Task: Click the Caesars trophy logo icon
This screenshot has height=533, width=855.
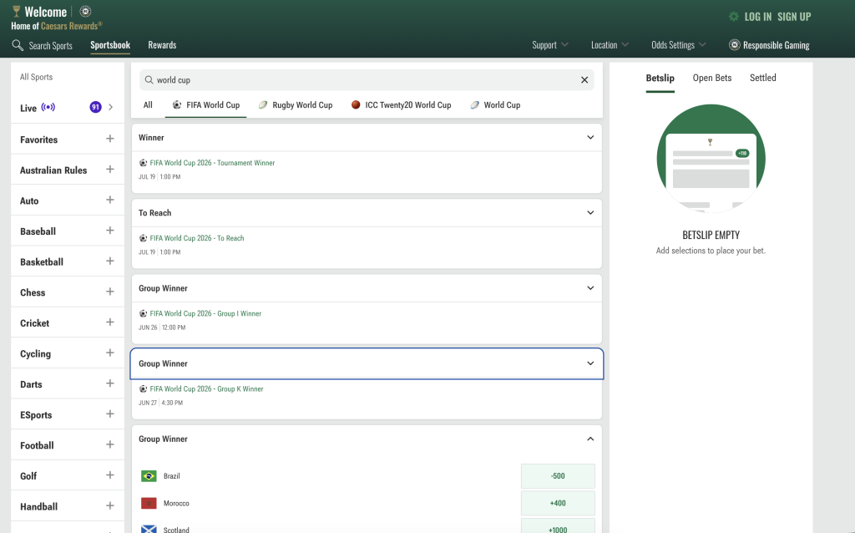Action: pyautogui.click(x=17, y=11)
